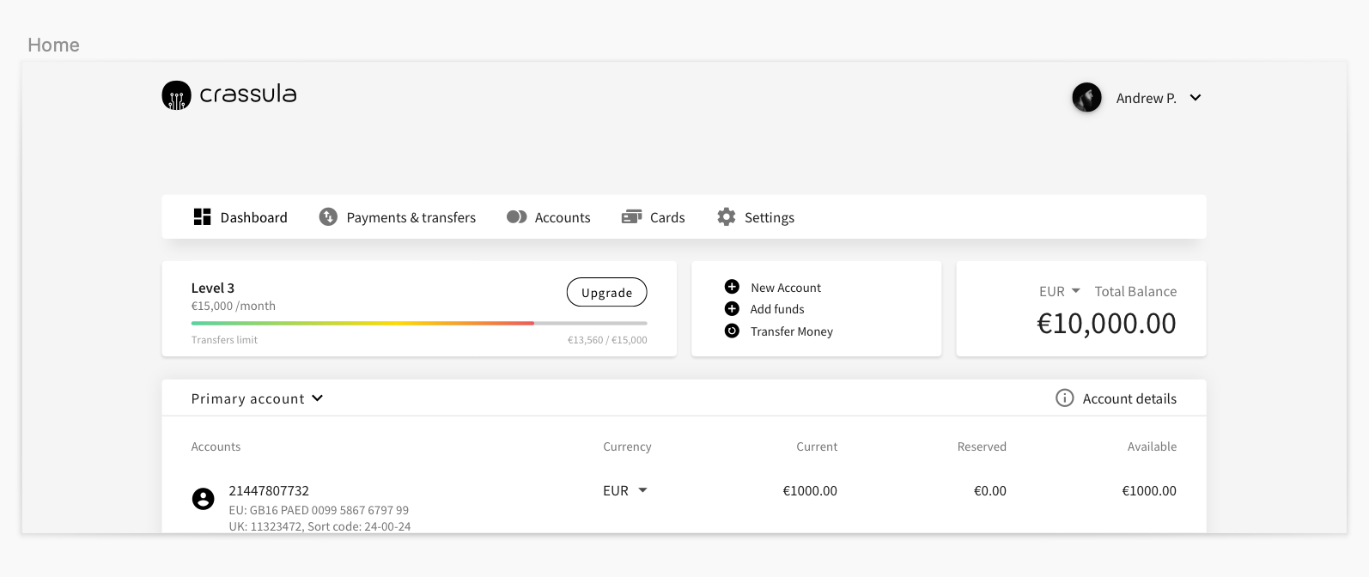Open the Accounts tab label
Screen dimensions: 1369x577
point(563,218)
